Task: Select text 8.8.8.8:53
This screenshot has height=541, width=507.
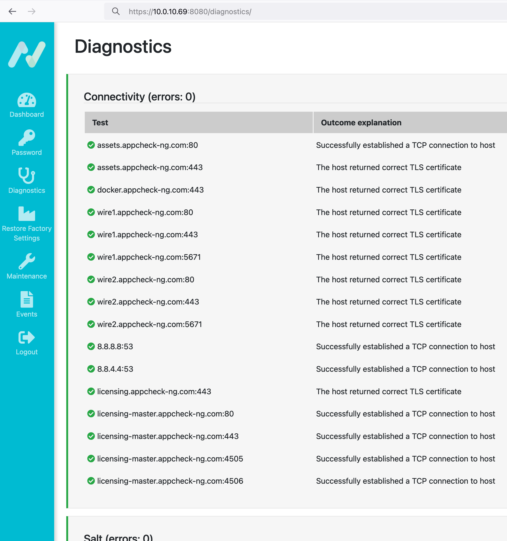Action: pyautogui.click(x=115, y=346)
